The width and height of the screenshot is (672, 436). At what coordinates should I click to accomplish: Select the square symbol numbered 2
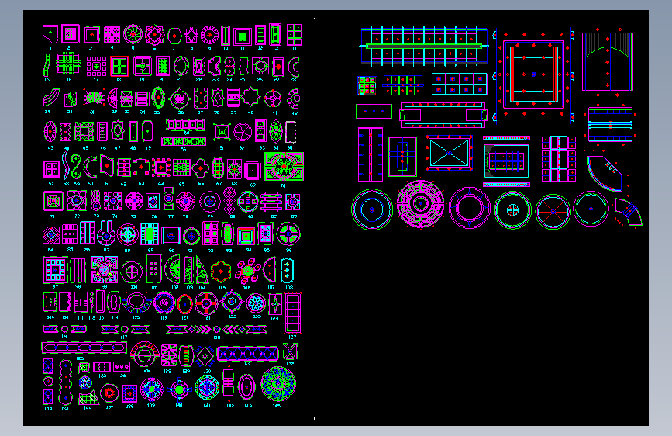tap(71, 34)
